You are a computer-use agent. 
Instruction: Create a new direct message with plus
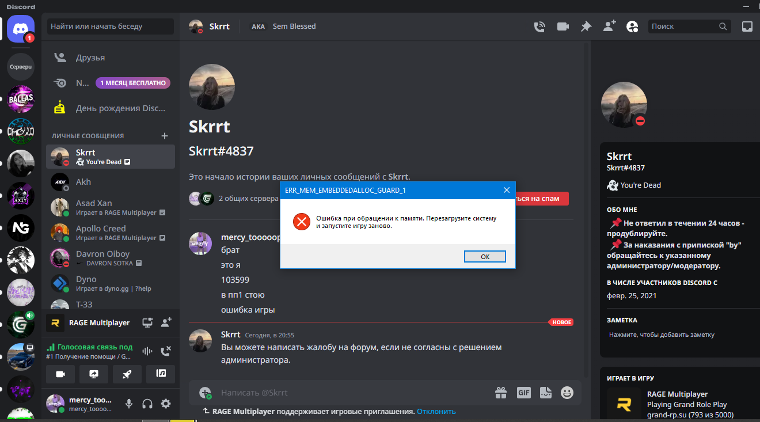pos(165,136)
